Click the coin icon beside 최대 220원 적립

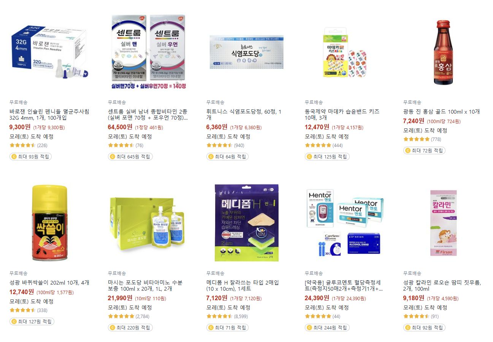(x=113, y=328)
